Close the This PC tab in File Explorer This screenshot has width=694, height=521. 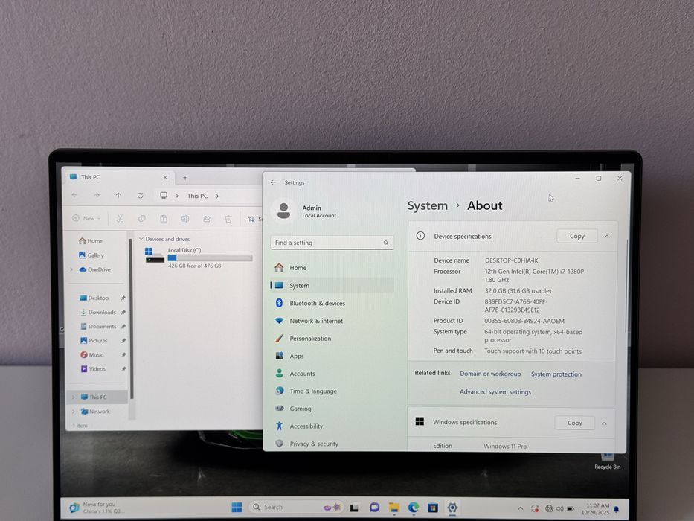[x=165, y=177]
